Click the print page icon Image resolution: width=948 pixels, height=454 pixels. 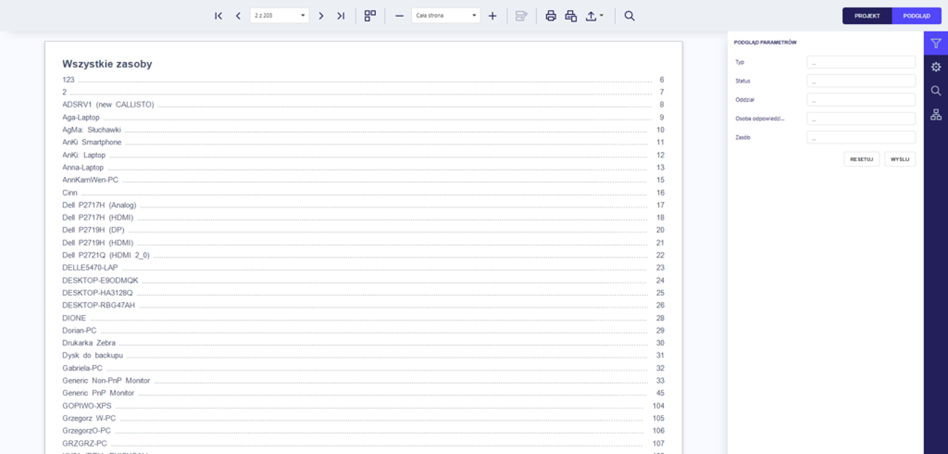[571, 16]
